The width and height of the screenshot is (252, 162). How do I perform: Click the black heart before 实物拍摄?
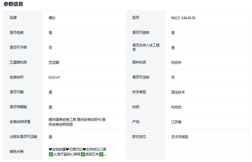click(50, 149)
